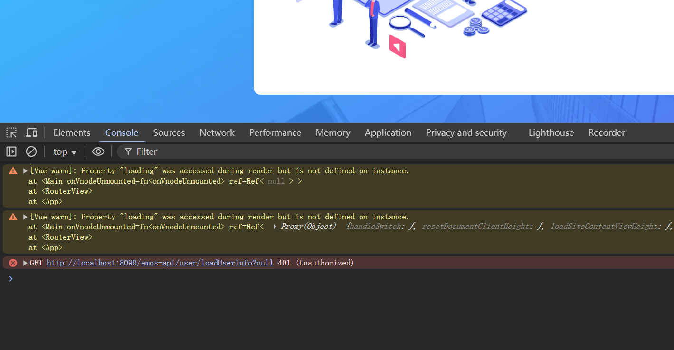
Task: Clear the console with the circle-slash icon
Action: pyautogui.click(x=31, y=151)
